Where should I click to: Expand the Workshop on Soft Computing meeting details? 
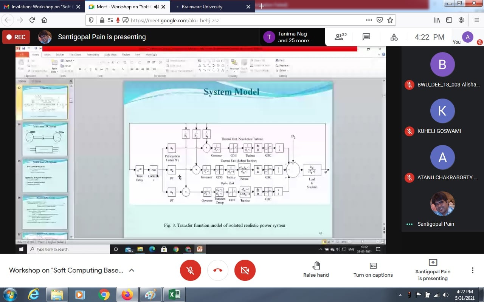131,270
